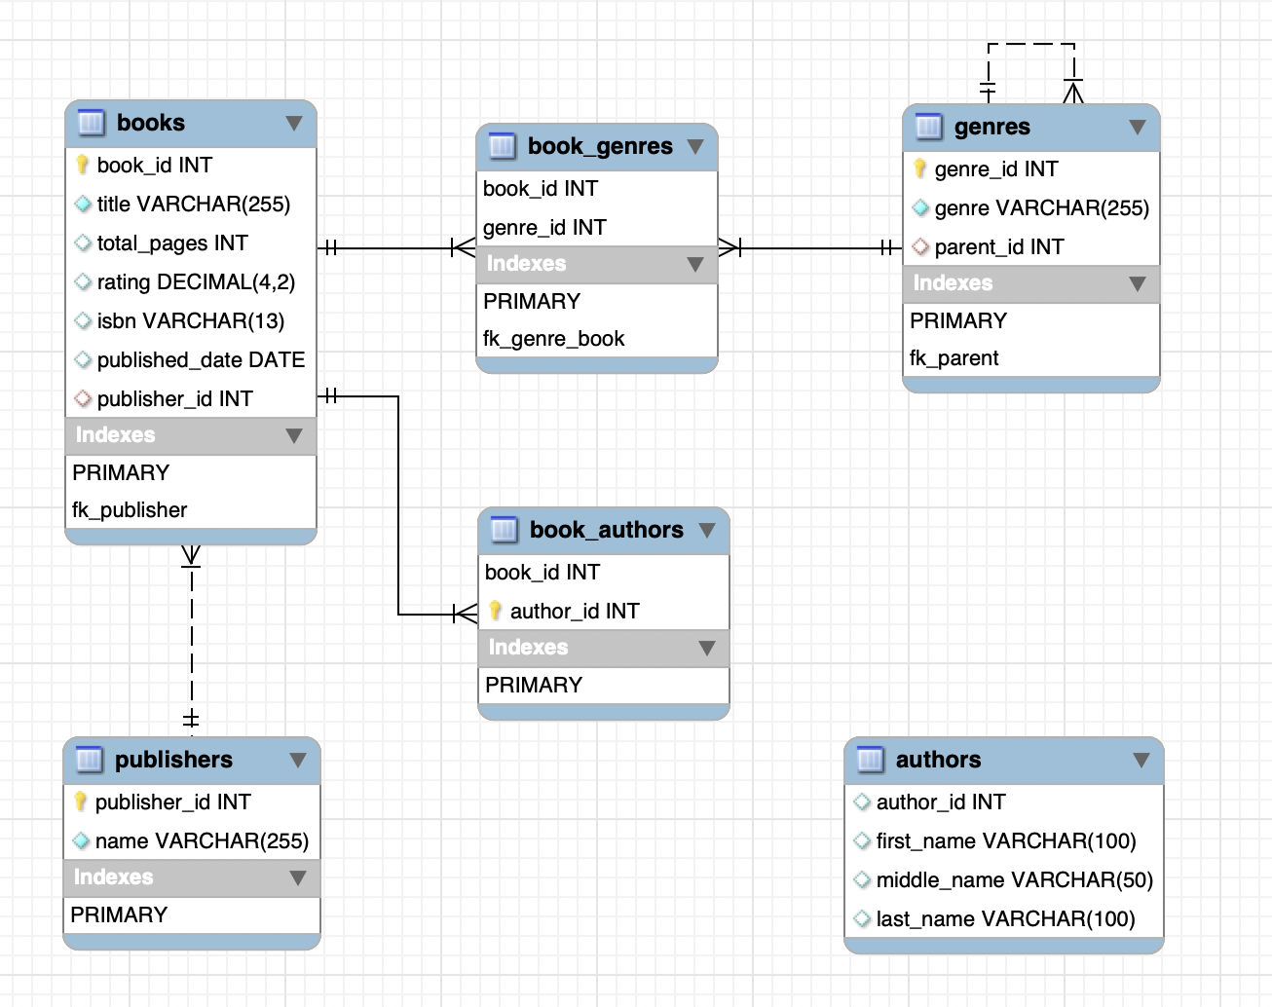This screenshot has width=1272, height=1007.
Task: Click the book_authors table icon
Action: [x=504, y=530]
